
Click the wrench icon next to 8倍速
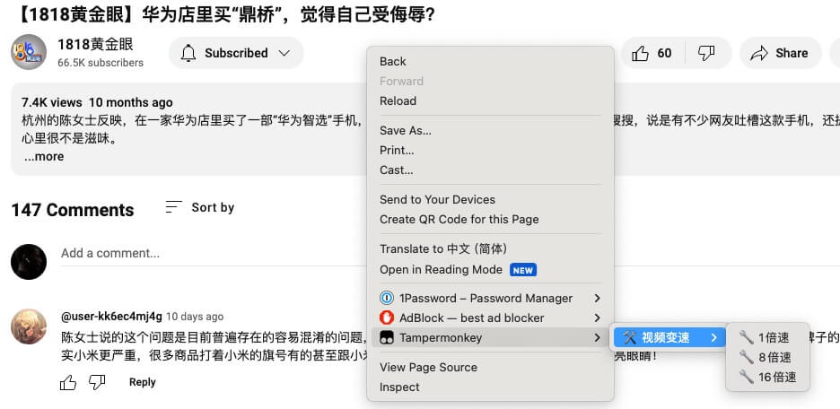coord(746,357)
